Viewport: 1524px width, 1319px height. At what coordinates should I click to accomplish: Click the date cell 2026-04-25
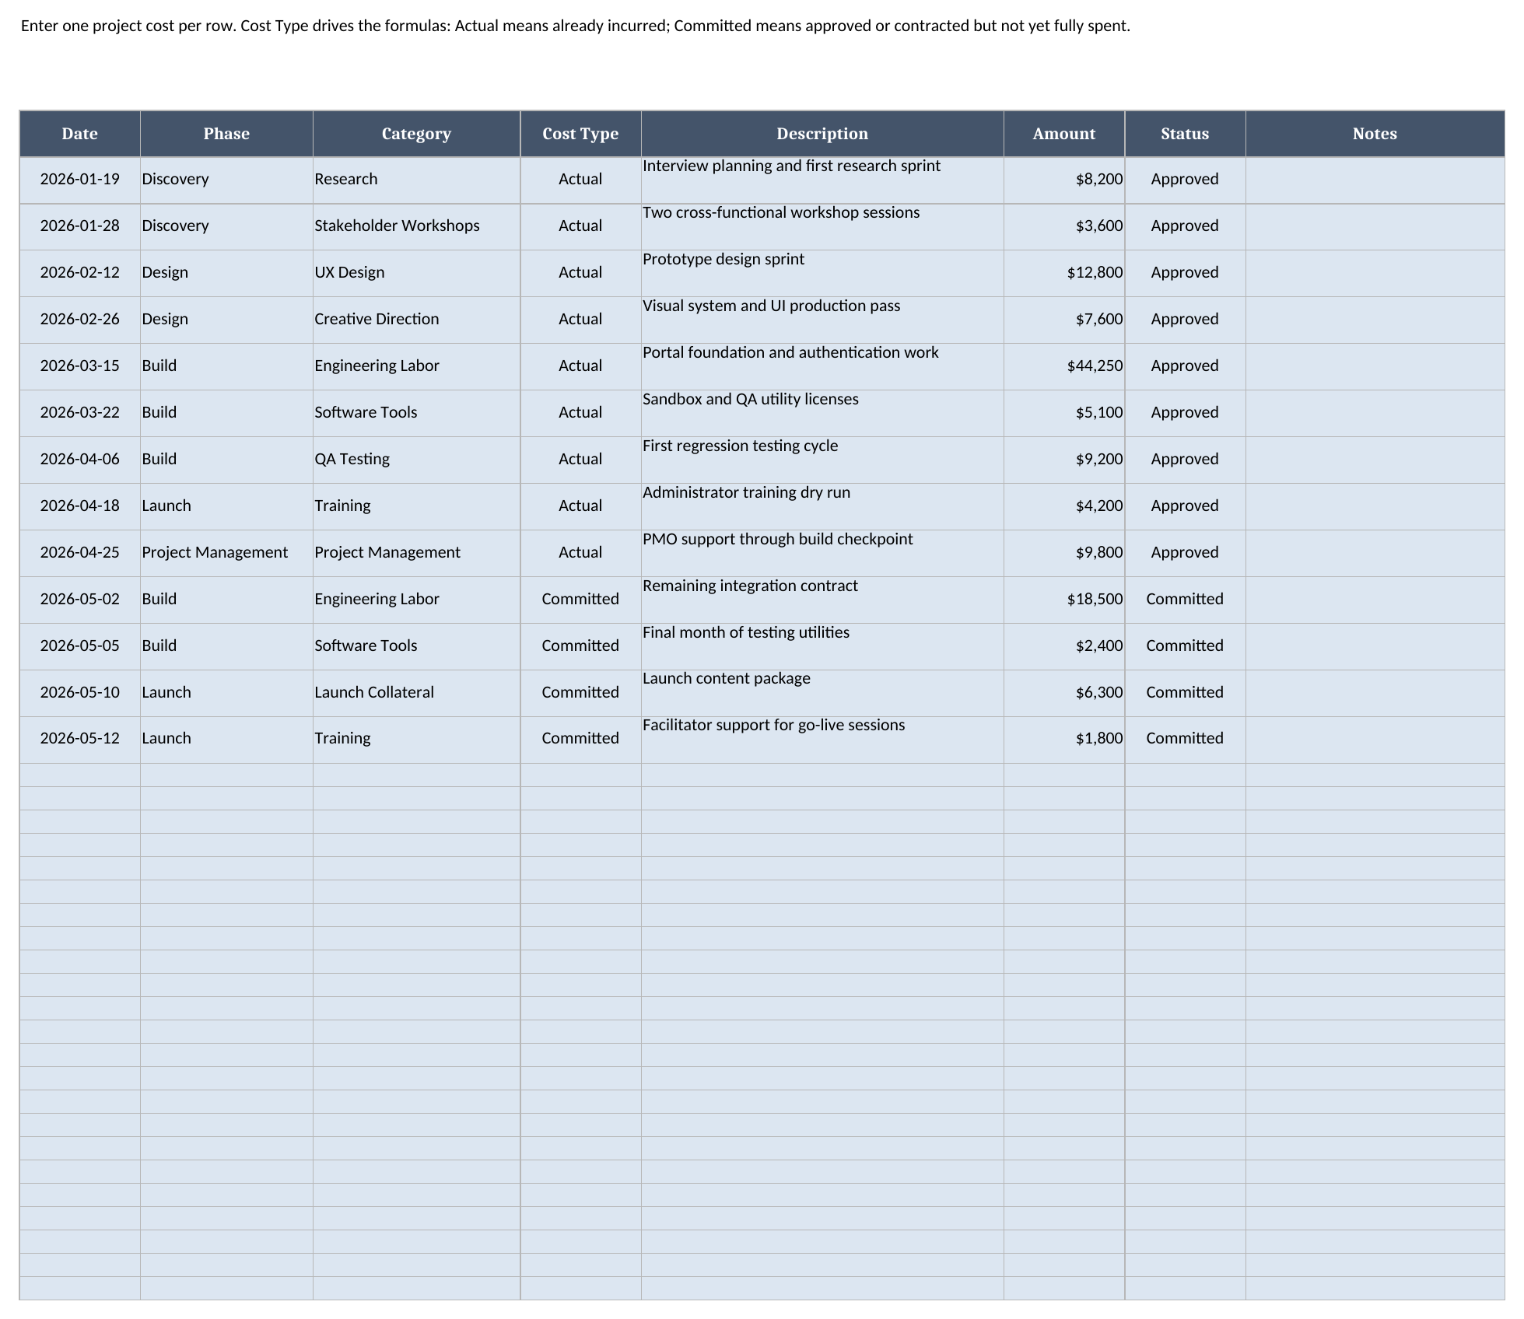[79, 553]
